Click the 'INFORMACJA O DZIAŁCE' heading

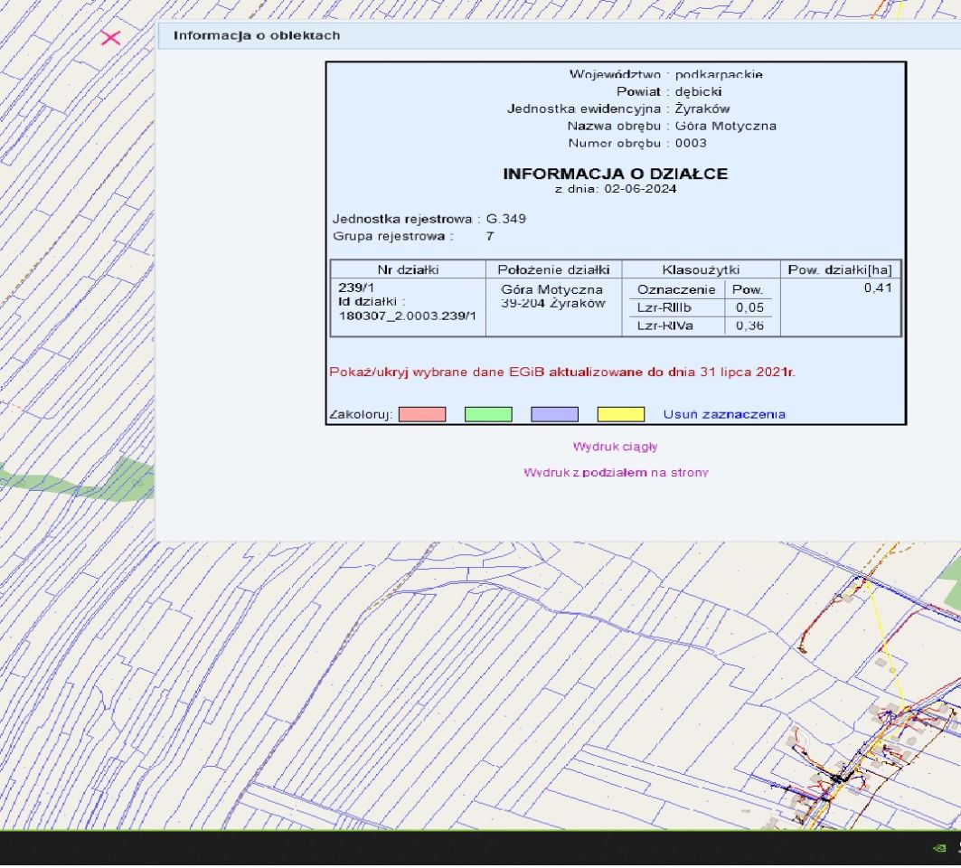(x=615, y=174)
